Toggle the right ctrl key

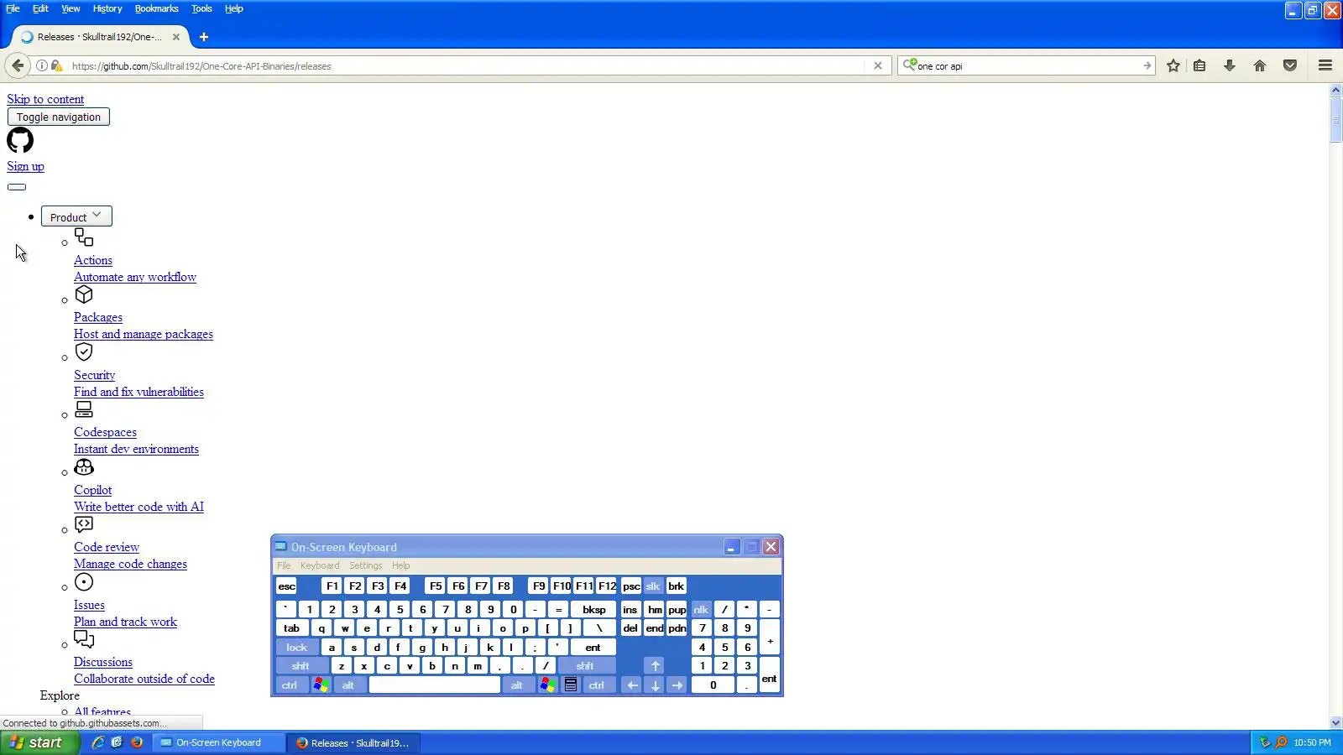pyautogui.click(x=597, y=685)
